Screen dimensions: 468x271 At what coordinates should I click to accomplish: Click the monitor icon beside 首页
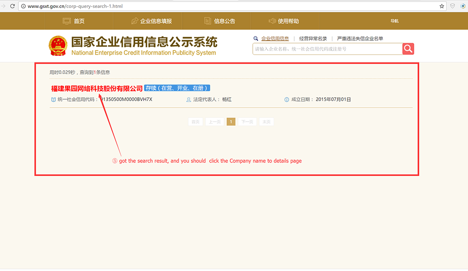pyautogui.click(x=66, y=21)
